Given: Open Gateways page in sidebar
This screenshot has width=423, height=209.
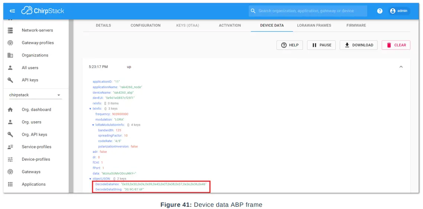Looking at the screenshot, I should [31, 172].
